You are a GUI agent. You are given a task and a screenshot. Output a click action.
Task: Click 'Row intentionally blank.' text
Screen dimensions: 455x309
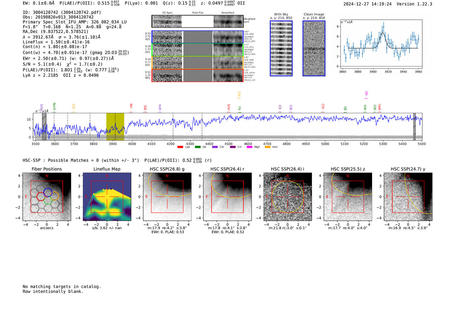[53, 291]
